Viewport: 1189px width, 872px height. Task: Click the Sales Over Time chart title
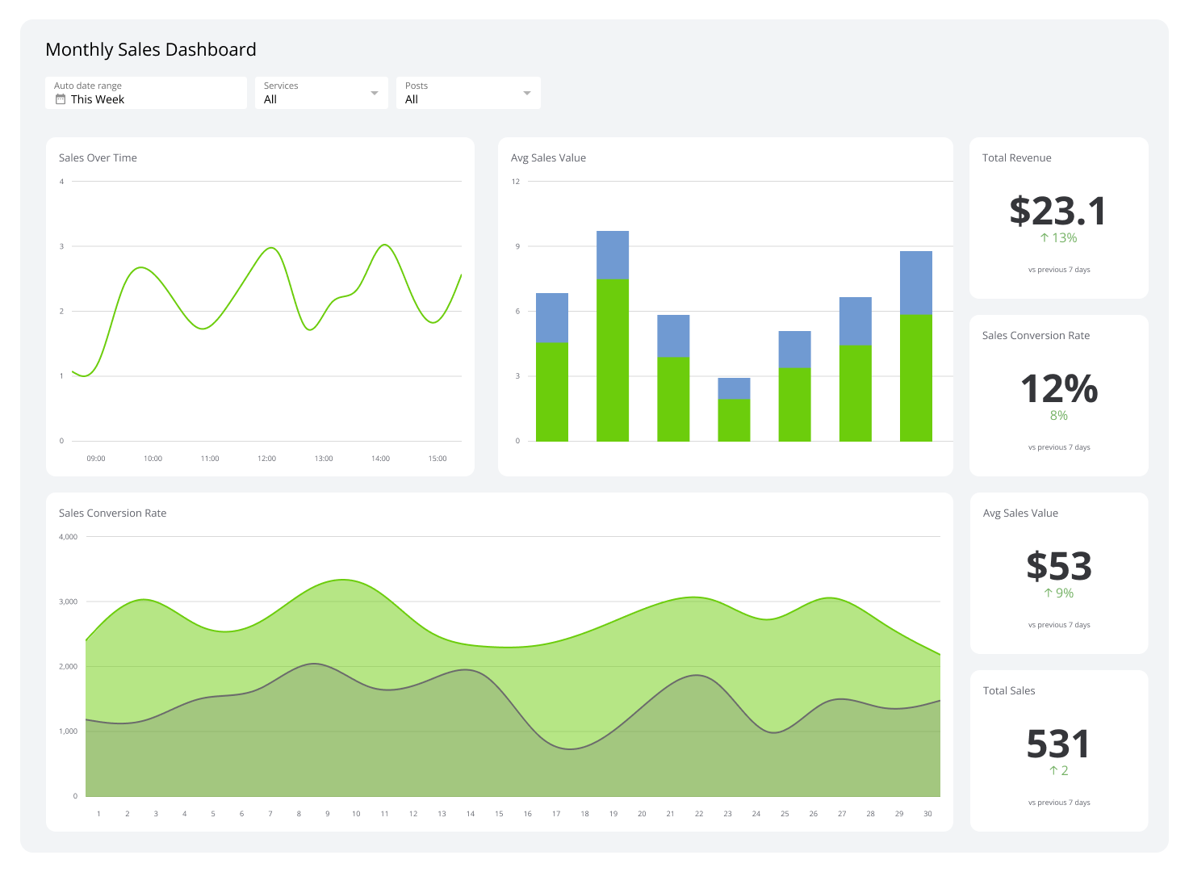click(98, 157)
